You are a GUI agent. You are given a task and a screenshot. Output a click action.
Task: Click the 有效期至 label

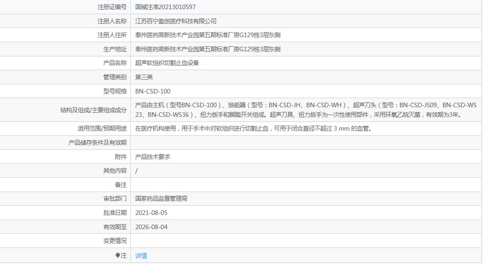pyautogui.click(x=115, y=227)
